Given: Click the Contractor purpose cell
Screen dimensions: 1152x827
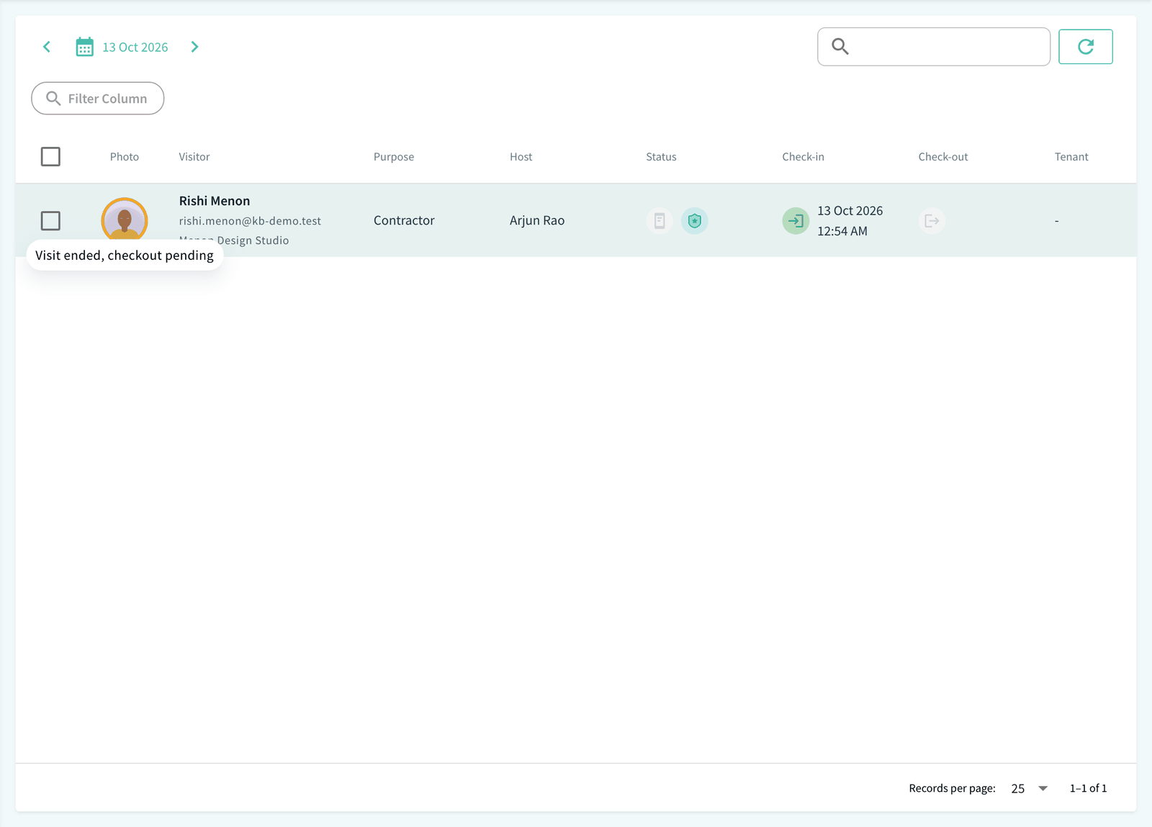Looking at the screenshot, I should tap(404, 220).
